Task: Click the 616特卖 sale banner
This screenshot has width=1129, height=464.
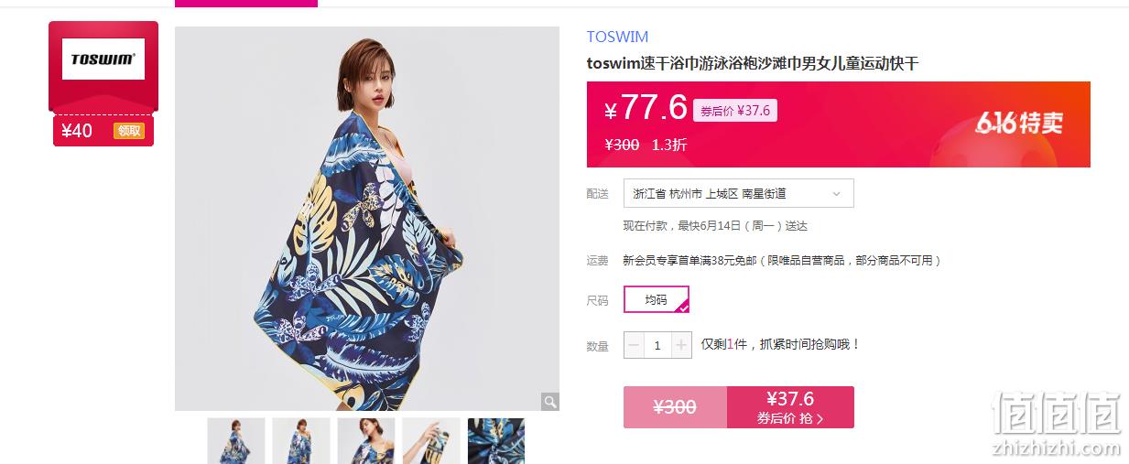Action: (x=1019, y=123)
